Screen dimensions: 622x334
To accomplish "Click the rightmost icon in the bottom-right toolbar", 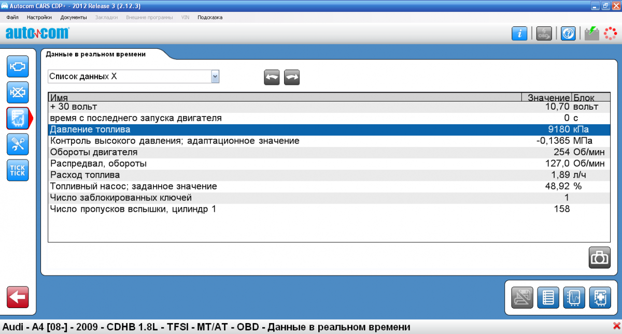I will pyautogui.click(x=600, y=298).
